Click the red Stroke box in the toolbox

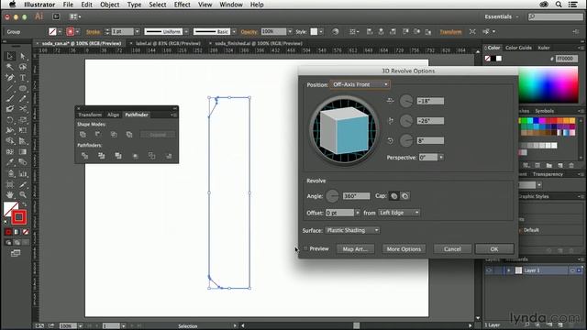[x=18, y=217]
